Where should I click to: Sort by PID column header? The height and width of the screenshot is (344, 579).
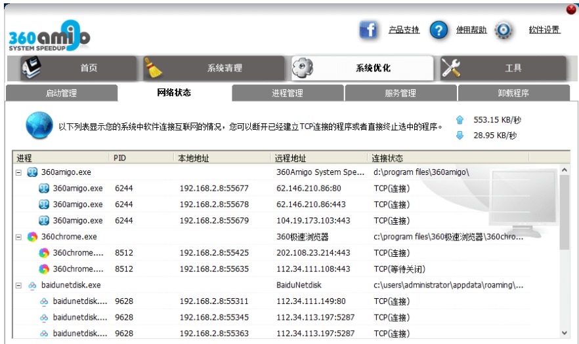141,158
